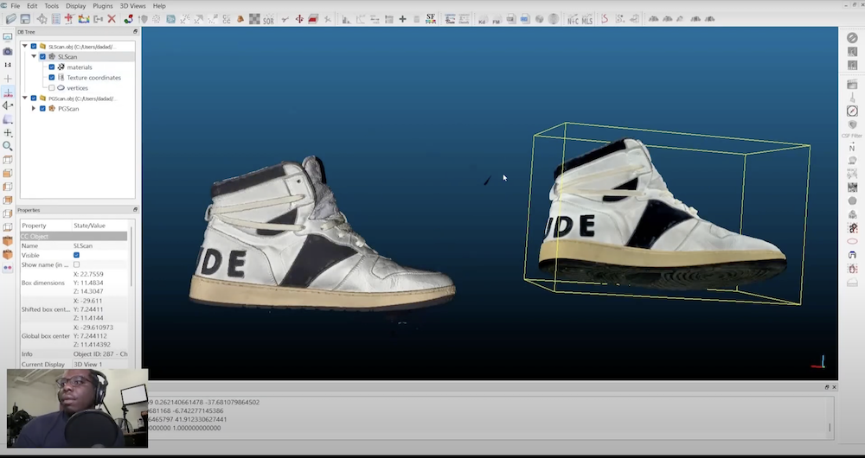Click the compass icon in right sidebar

[x=852, y=111]
